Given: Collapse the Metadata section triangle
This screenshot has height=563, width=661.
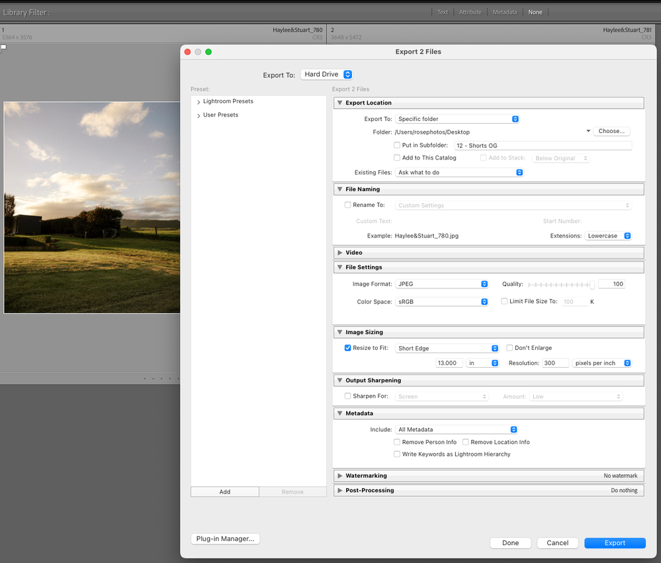Looking at the screenshot, I should coord(339,413).
